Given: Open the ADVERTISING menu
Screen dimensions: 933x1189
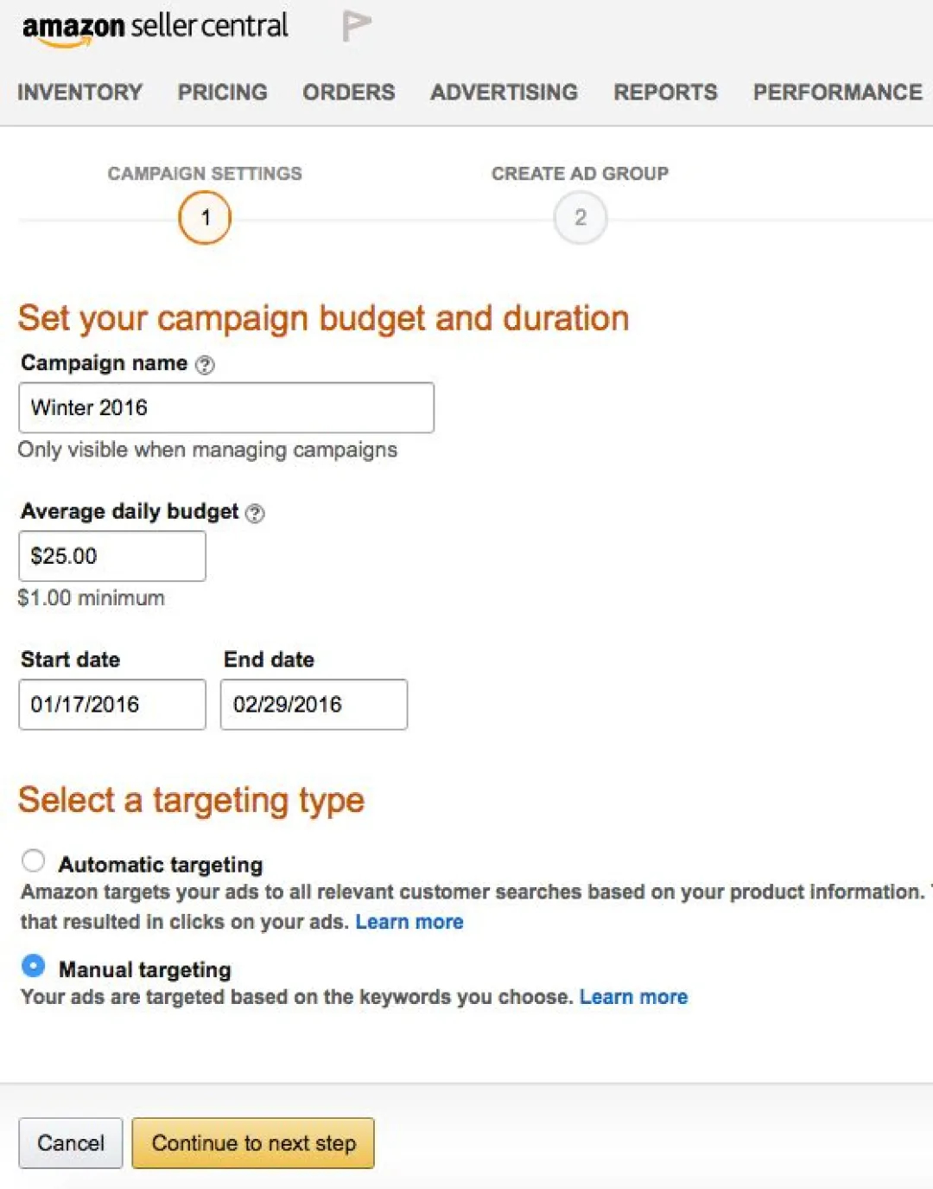Looking at the screenshot, I should pyautogui.click(x=504, y=93).
